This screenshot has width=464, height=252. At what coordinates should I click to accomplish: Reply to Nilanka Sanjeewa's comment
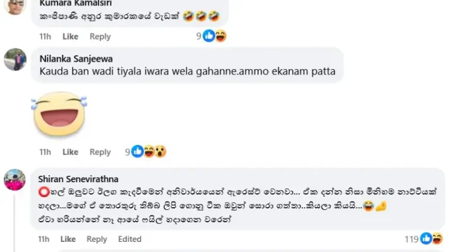click(x=100, y=152)
